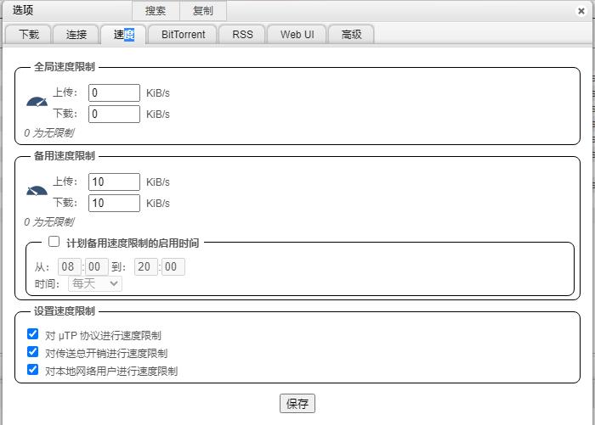This screenshot has height=425, width=595.
Task: Click the 复制 button in title area
Action: (203, 11)
